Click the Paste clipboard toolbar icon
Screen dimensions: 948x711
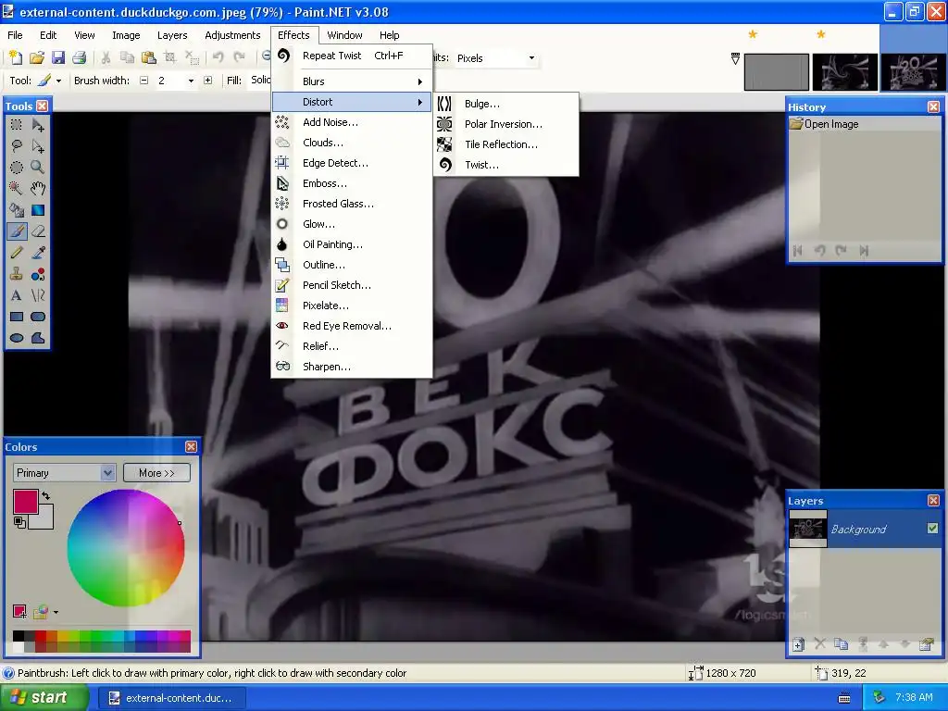tap(149, 57)
